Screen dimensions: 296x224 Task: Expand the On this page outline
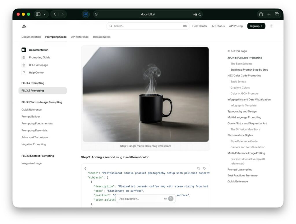pyautogui.click(x=238, y=51)
